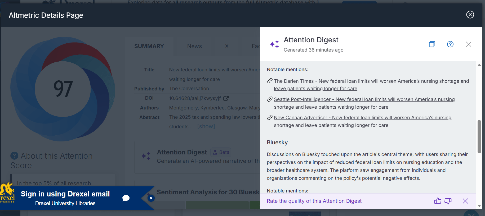Image resolution: width=485 pixels, height=216 pixels.
Task: Open The Darien Times mention link
Action: 371,85
